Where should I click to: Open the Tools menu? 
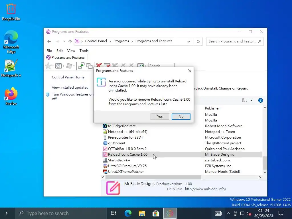point(84,51)
